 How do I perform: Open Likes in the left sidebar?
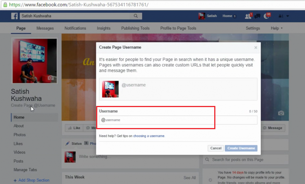coord(18,144)
